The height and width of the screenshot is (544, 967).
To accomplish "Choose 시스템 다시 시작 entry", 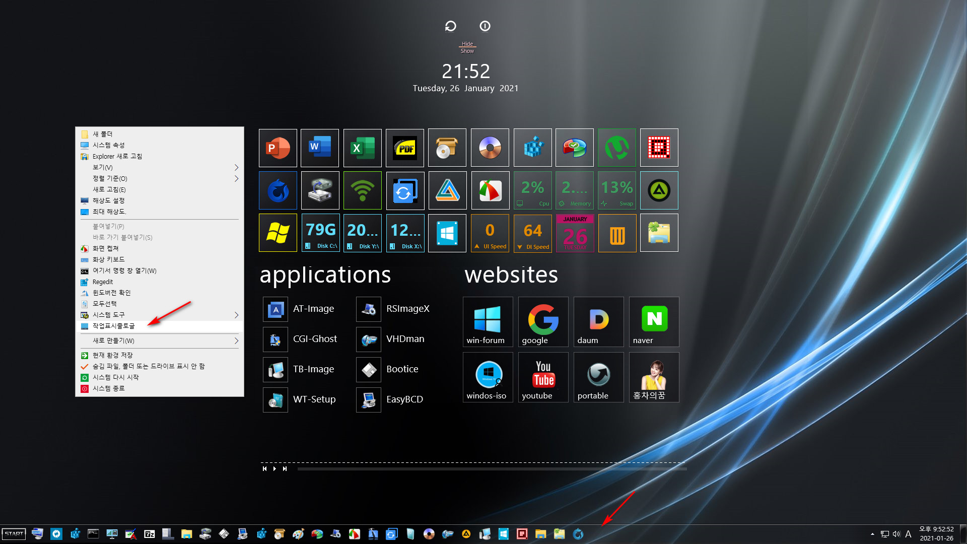I will tap(160, 377).
